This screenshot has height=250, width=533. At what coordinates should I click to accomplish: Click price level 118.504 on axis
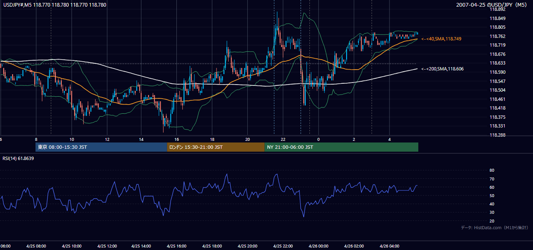pos(497,90)
